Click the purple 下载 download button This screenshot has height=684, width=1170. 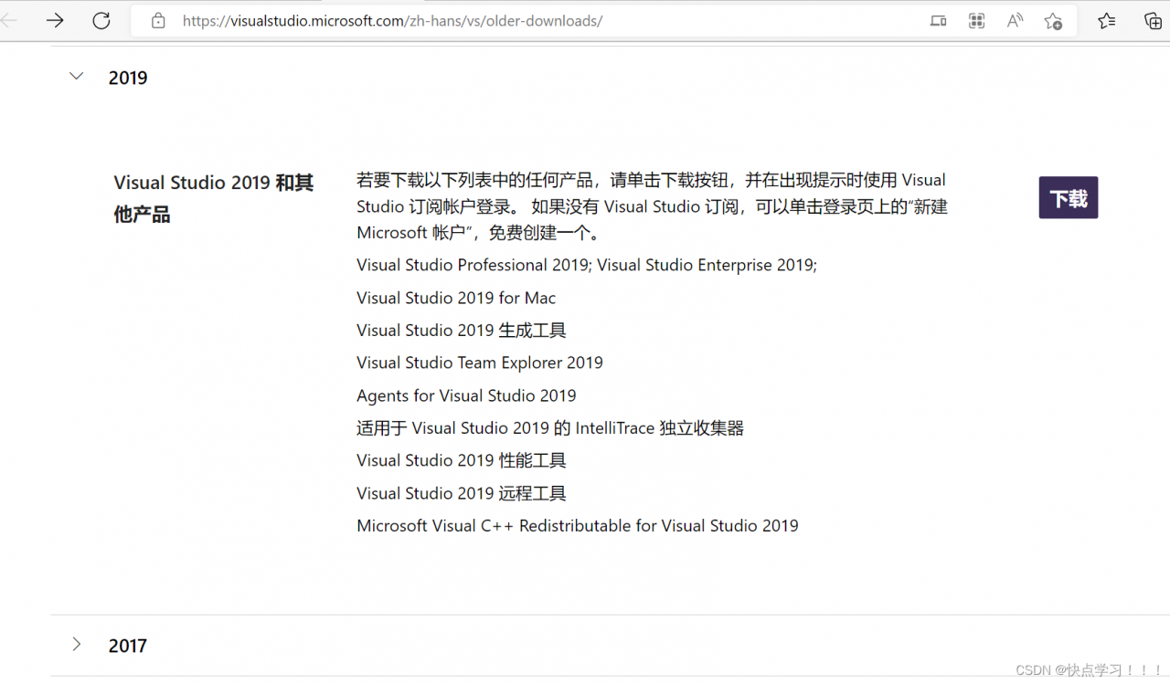point(1069,198)
